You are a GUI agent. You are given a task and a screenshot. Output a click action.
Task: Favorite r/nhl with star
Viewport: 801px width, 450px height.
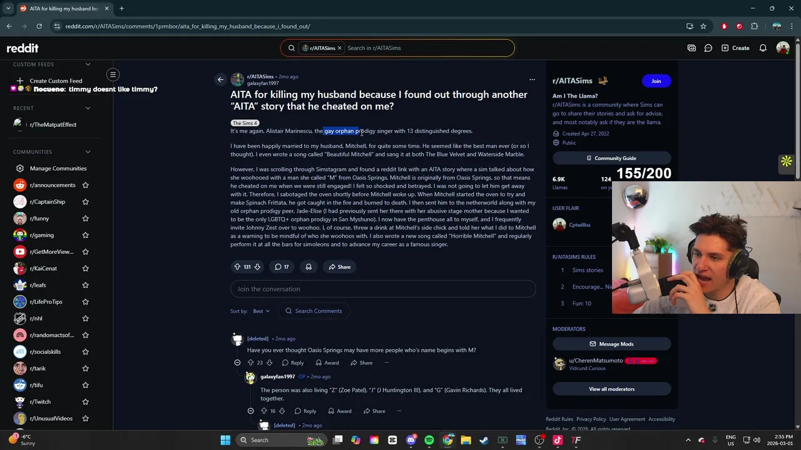[x=86, y=319]
